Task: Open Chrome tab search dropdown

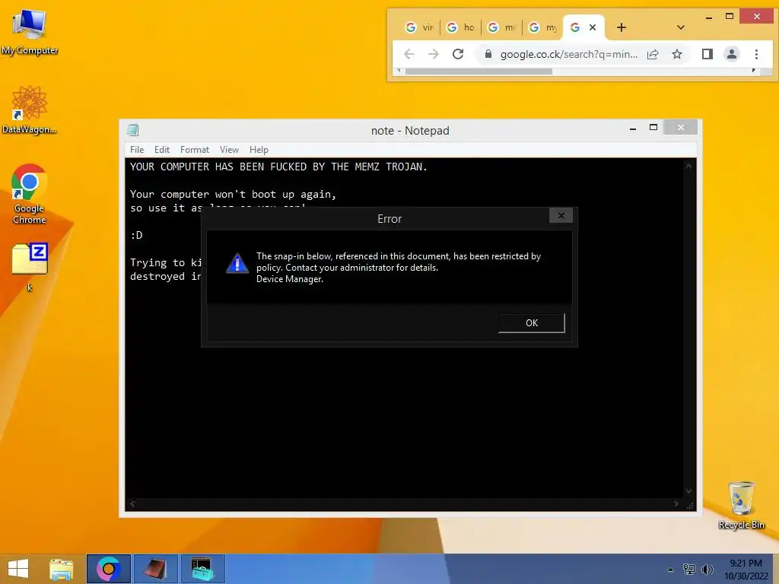Action: [x=681, y=27]
